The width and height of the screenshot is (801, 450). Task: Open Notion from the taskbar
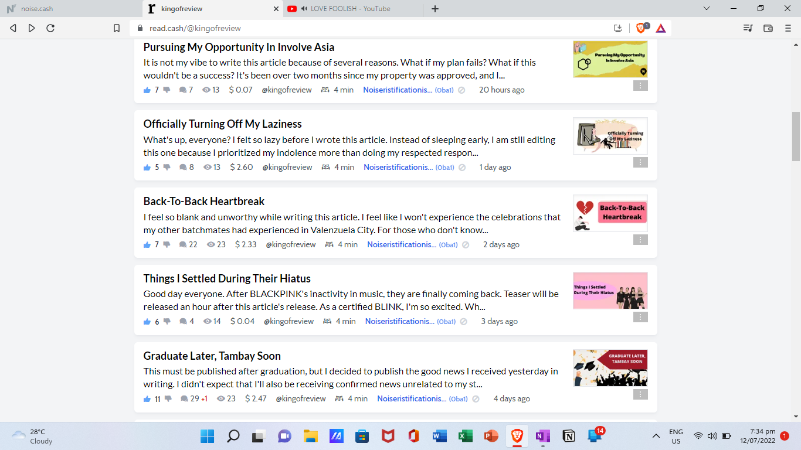tap(568, 436)
